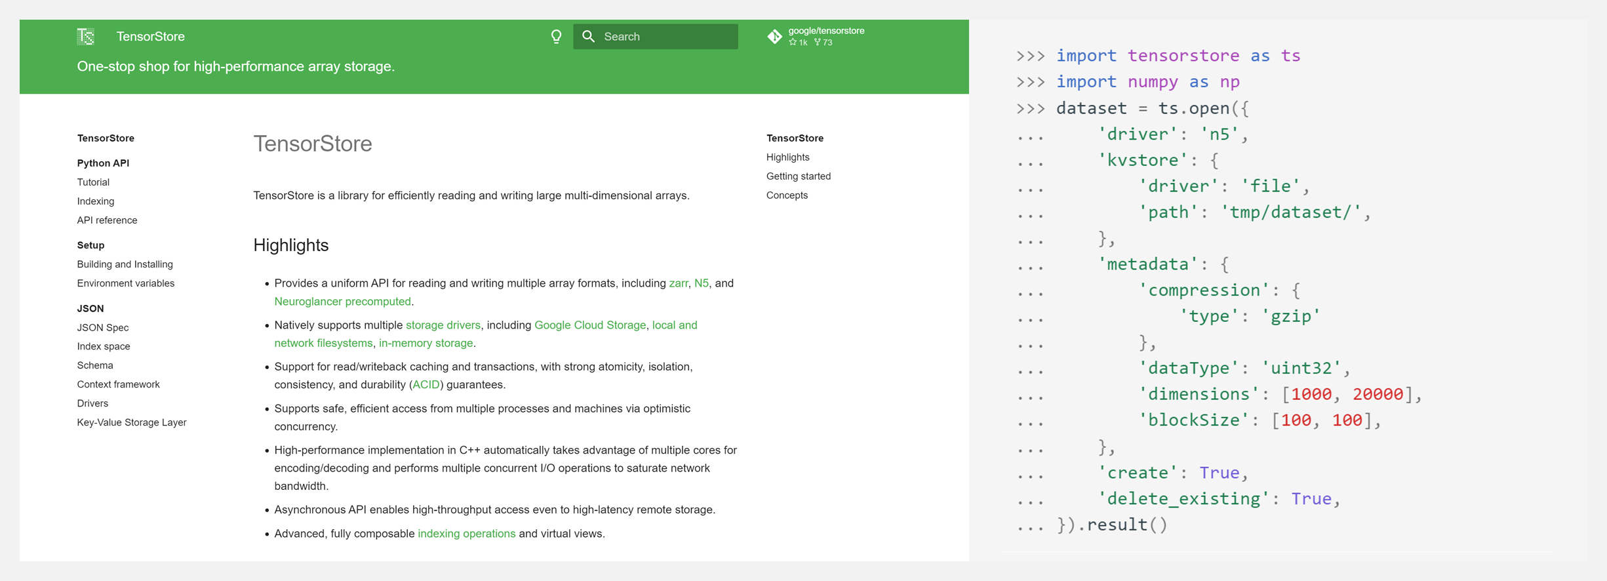Follow the indexing operations link
1607x581 pixels.
click(467, 534)
